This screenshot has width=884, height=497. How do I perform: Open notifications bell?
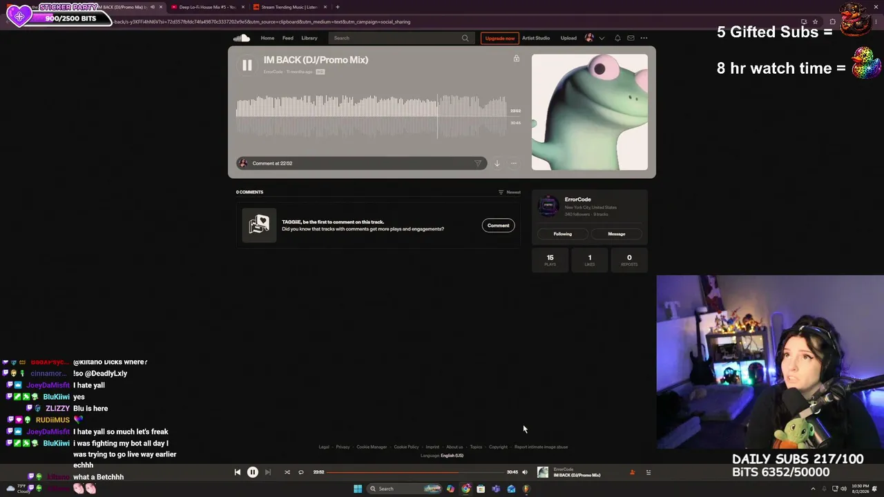coord(617,38)
